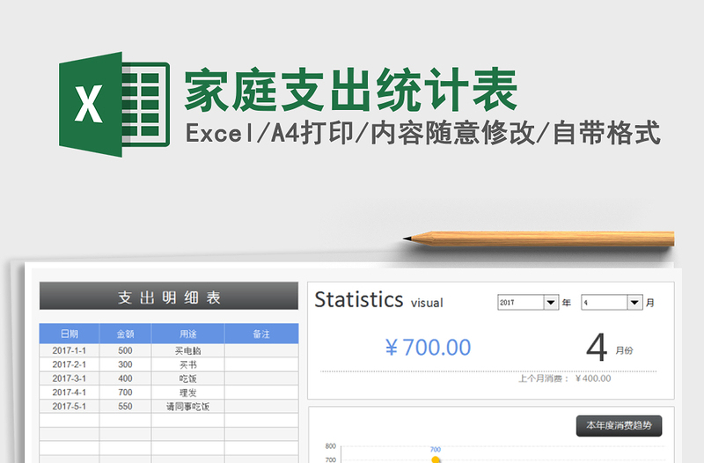
Task: Select the amount cell 700 in table
Action: pyautogui.click(x=125, y=393)
